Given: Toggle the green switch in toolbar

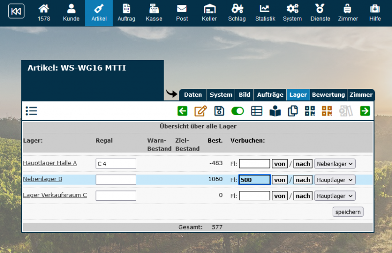Looking at the screenshot, I should tap(238, 111).
